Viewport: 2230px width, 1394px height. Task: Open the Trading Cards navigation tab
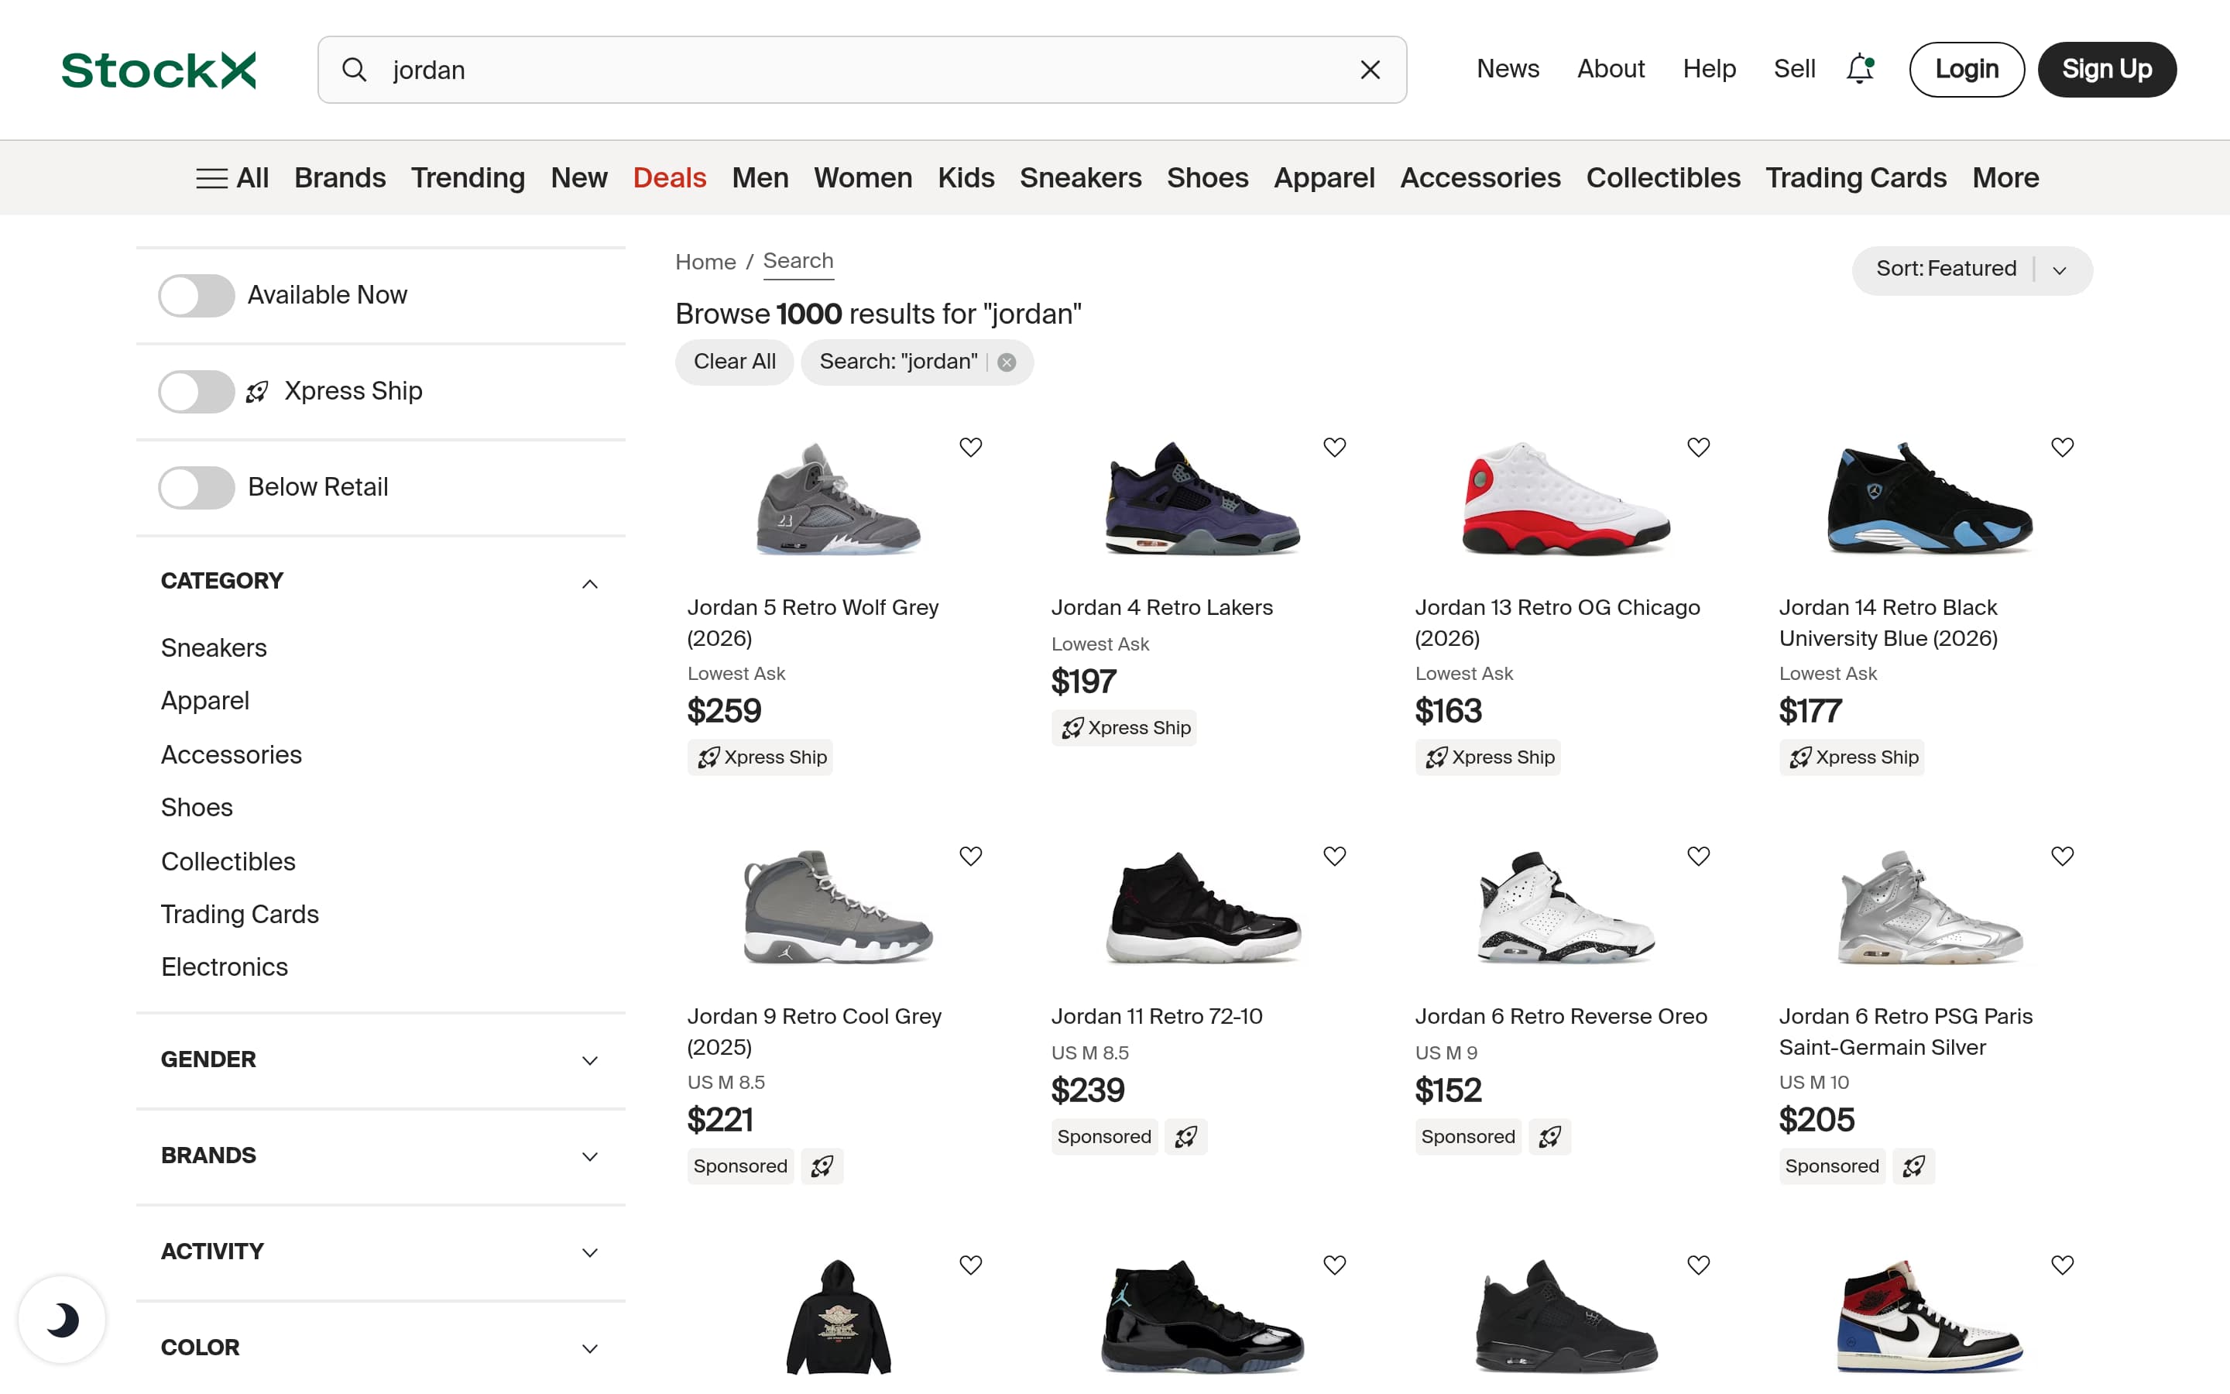(x=1856, y=177)
